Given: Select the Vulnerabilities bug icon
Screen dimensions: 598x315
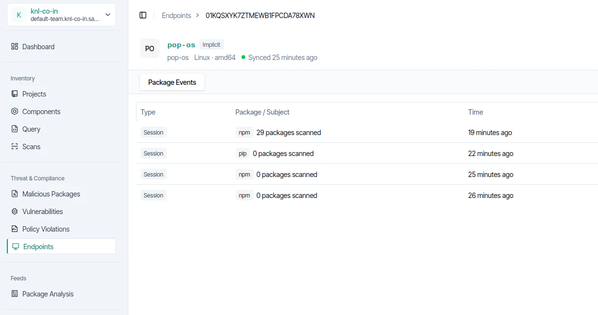Looking at the screenshot, I should (x=15, y=212).
